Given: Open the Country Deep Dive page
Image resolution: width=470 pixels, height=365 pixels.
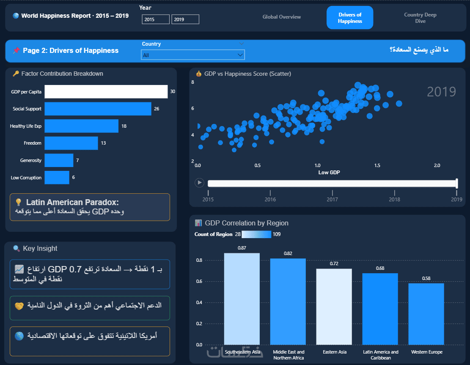Looking at the screenshot, I should click(x=420, y=18).
